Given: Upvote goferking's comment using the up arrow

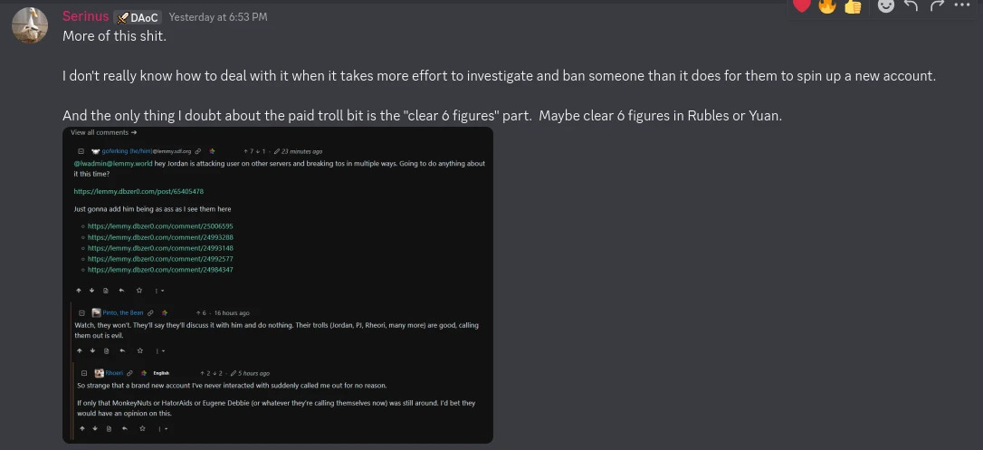Looking at the screenshot, I should coord(79,291).
